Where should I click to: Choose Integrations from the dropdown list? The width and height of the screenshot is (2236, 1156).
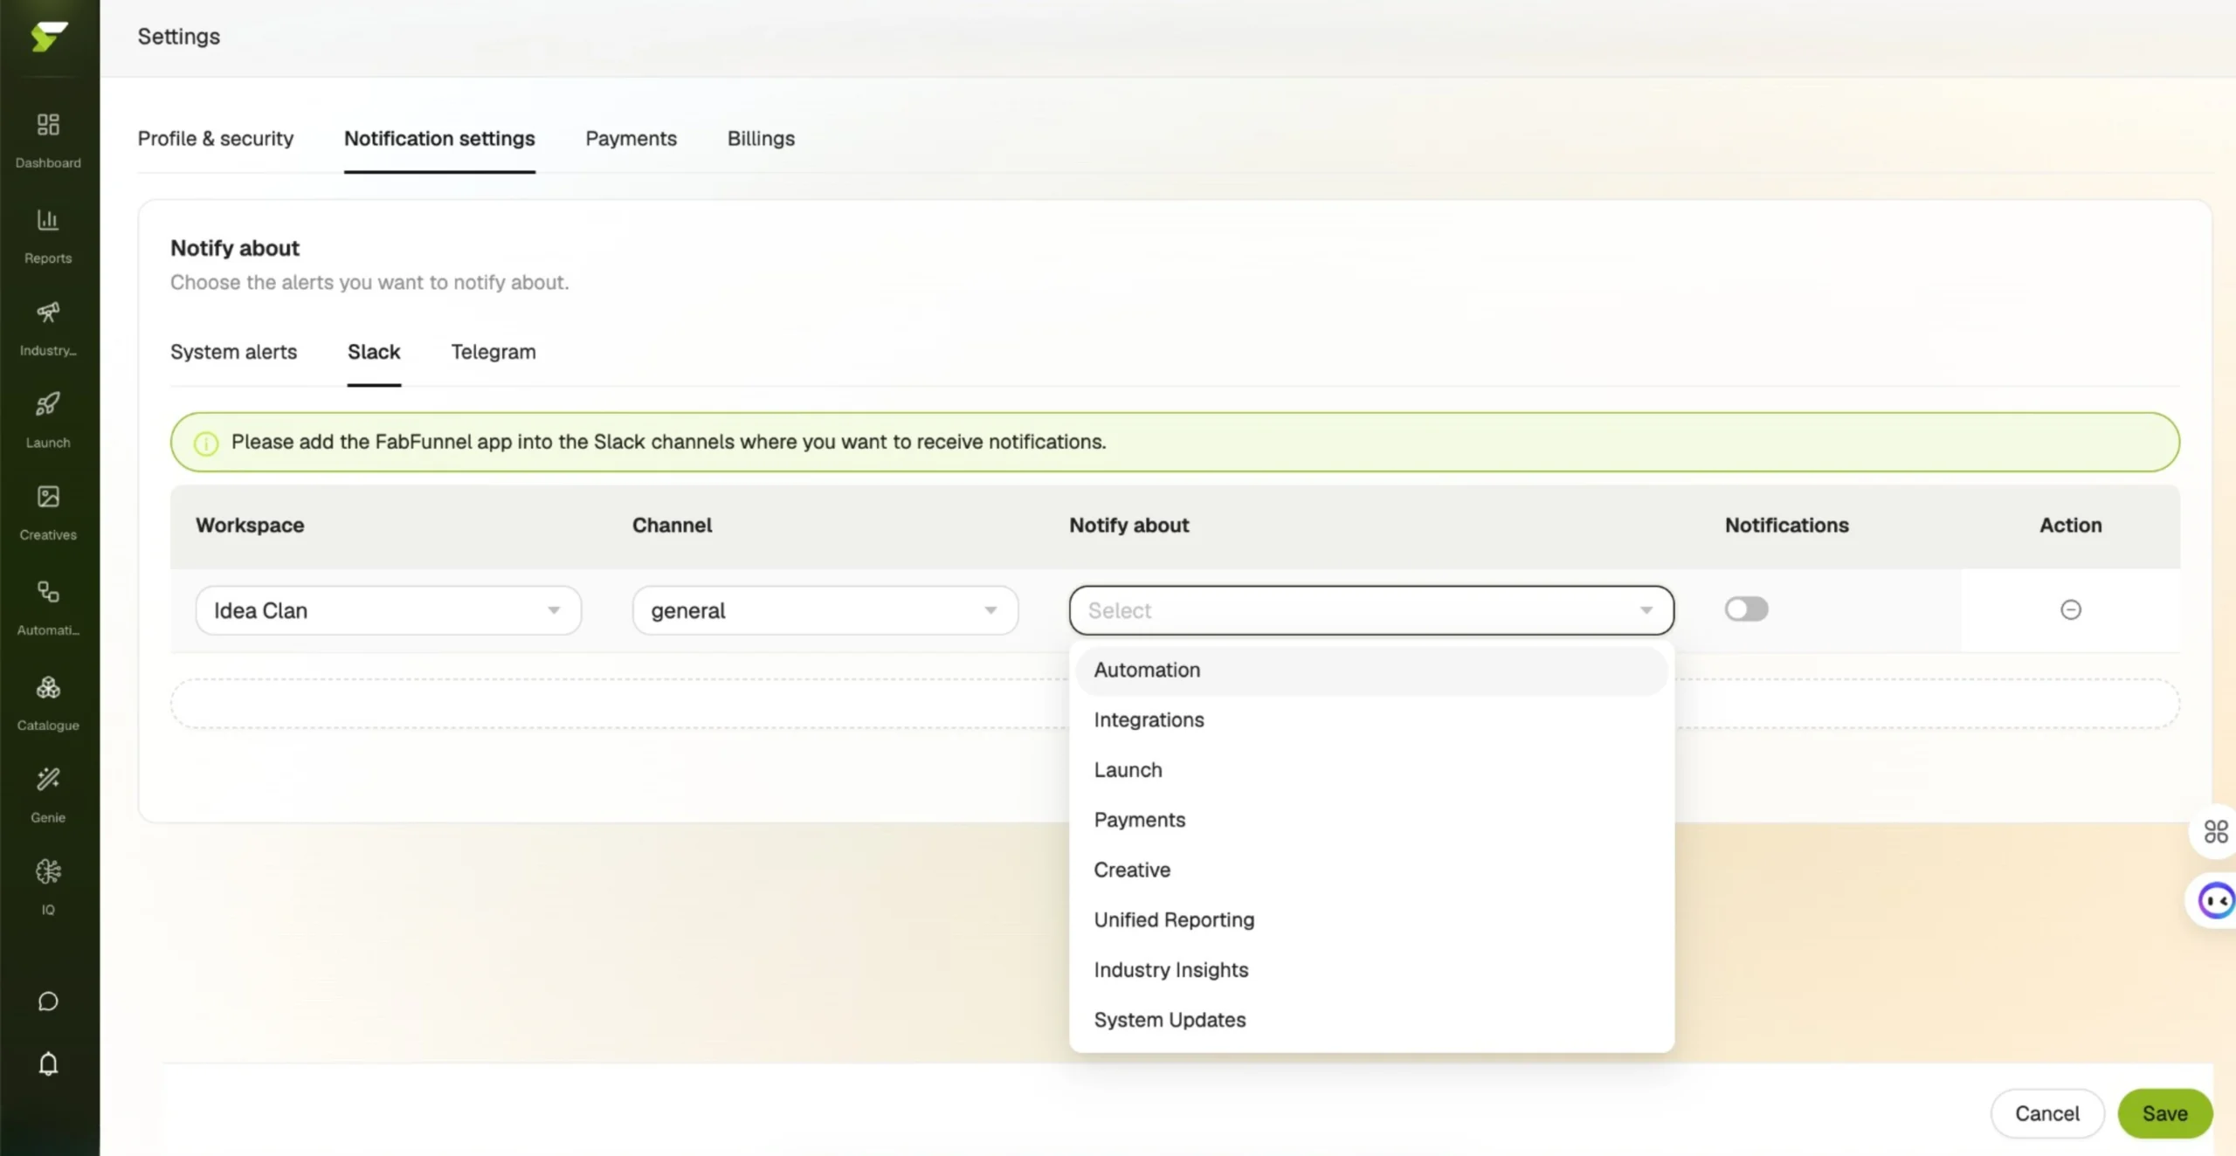tap(1371, 719)
